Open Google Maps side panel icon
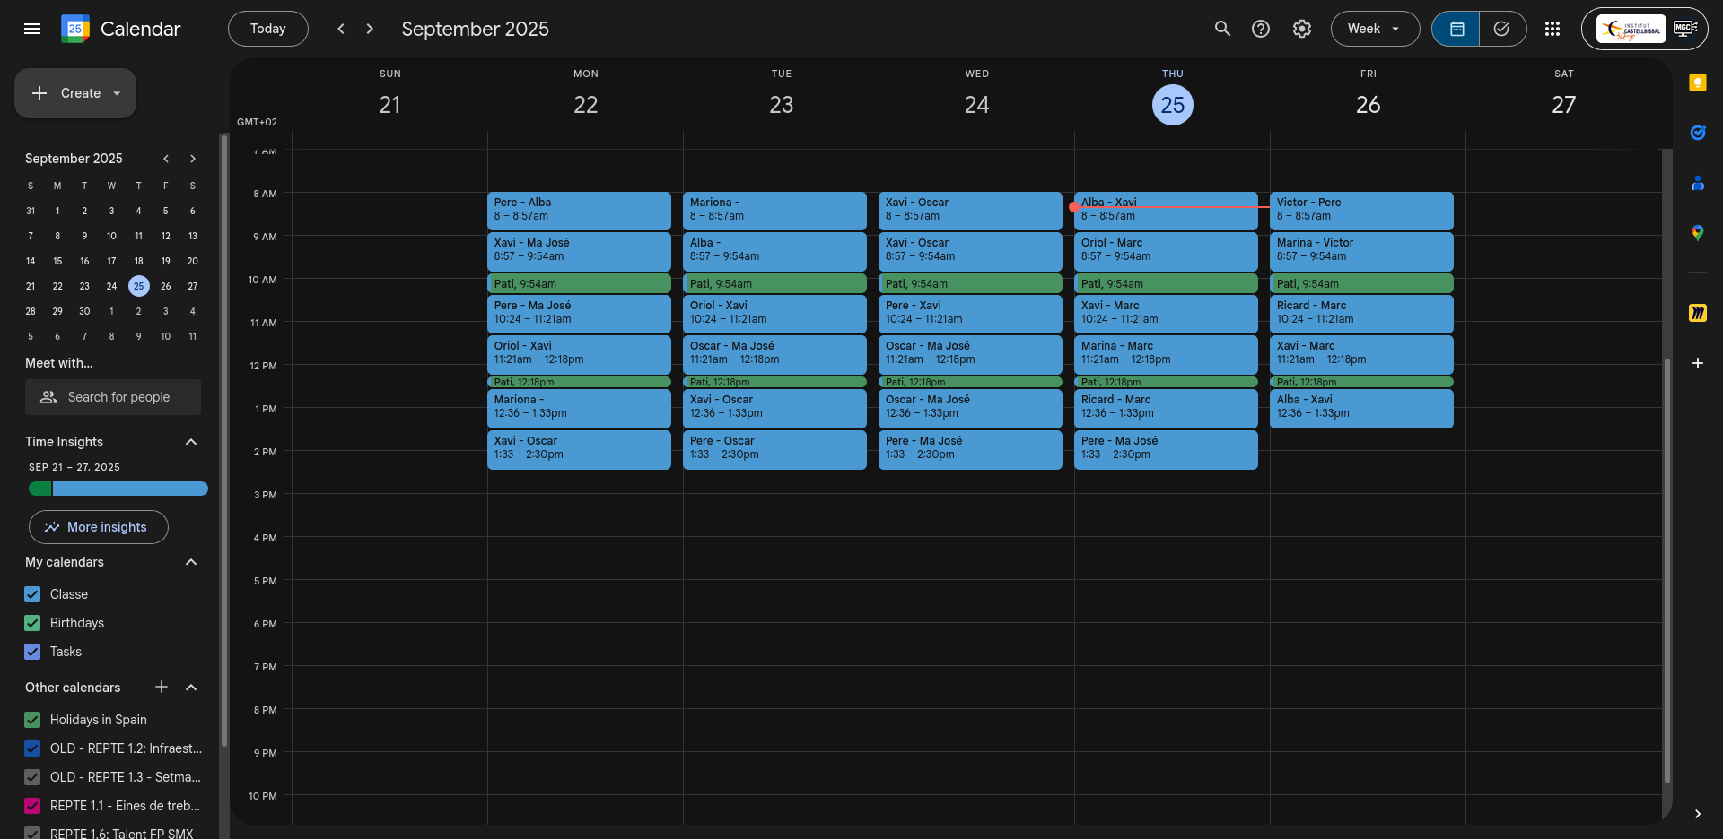The image size is (1723, 839). click(1697, 233)
